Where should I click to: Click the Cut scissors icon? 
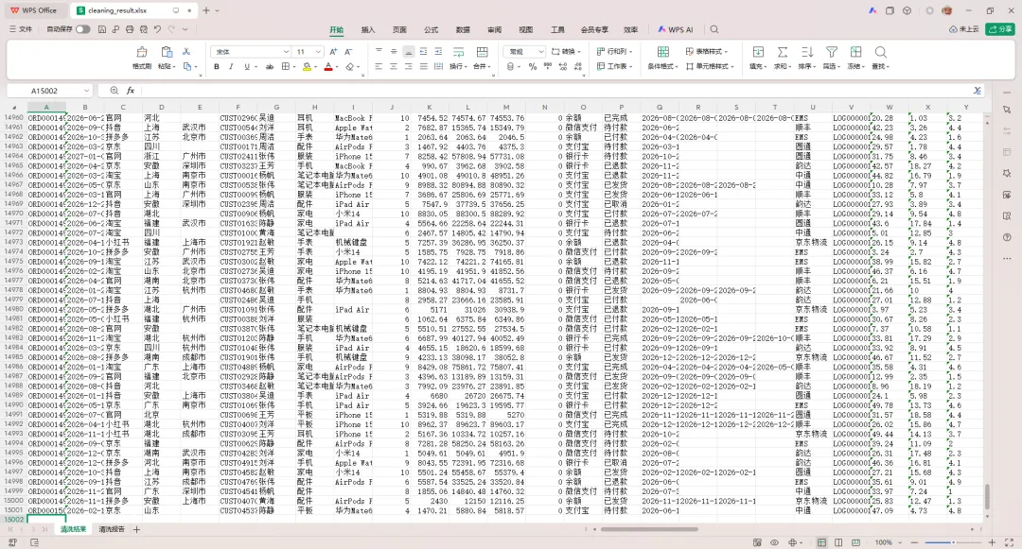(186, 51)
